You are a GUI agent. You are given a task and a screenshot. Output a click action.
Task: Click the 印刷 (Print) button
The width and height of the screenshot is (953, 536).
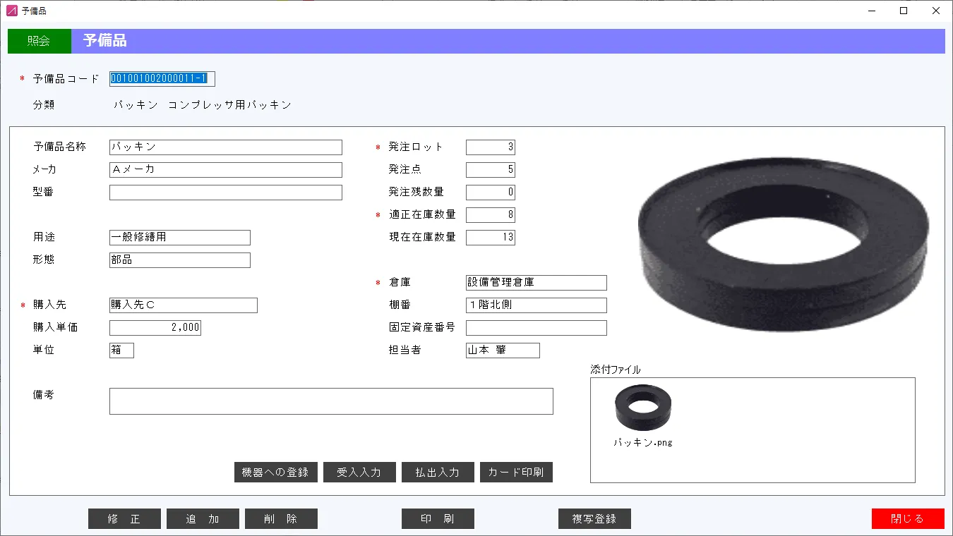438,518
